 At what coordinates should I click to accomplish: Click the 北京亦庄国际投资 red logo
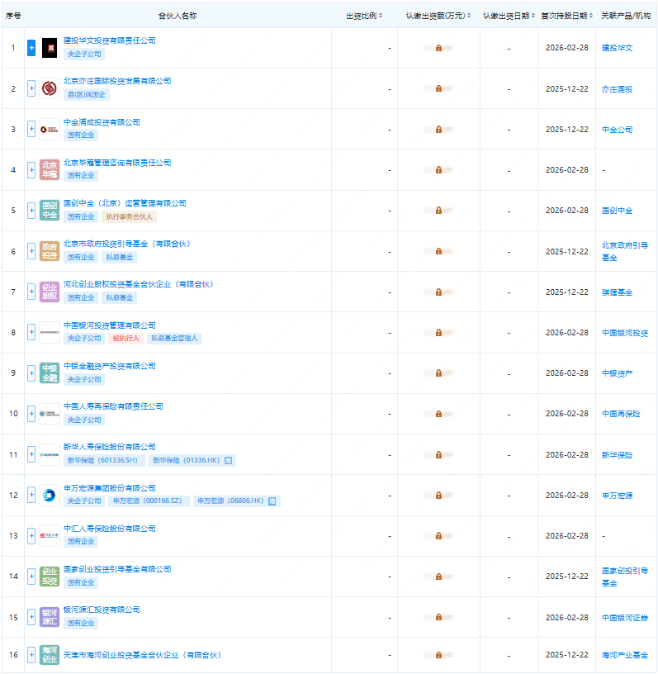tap(50, 88)
